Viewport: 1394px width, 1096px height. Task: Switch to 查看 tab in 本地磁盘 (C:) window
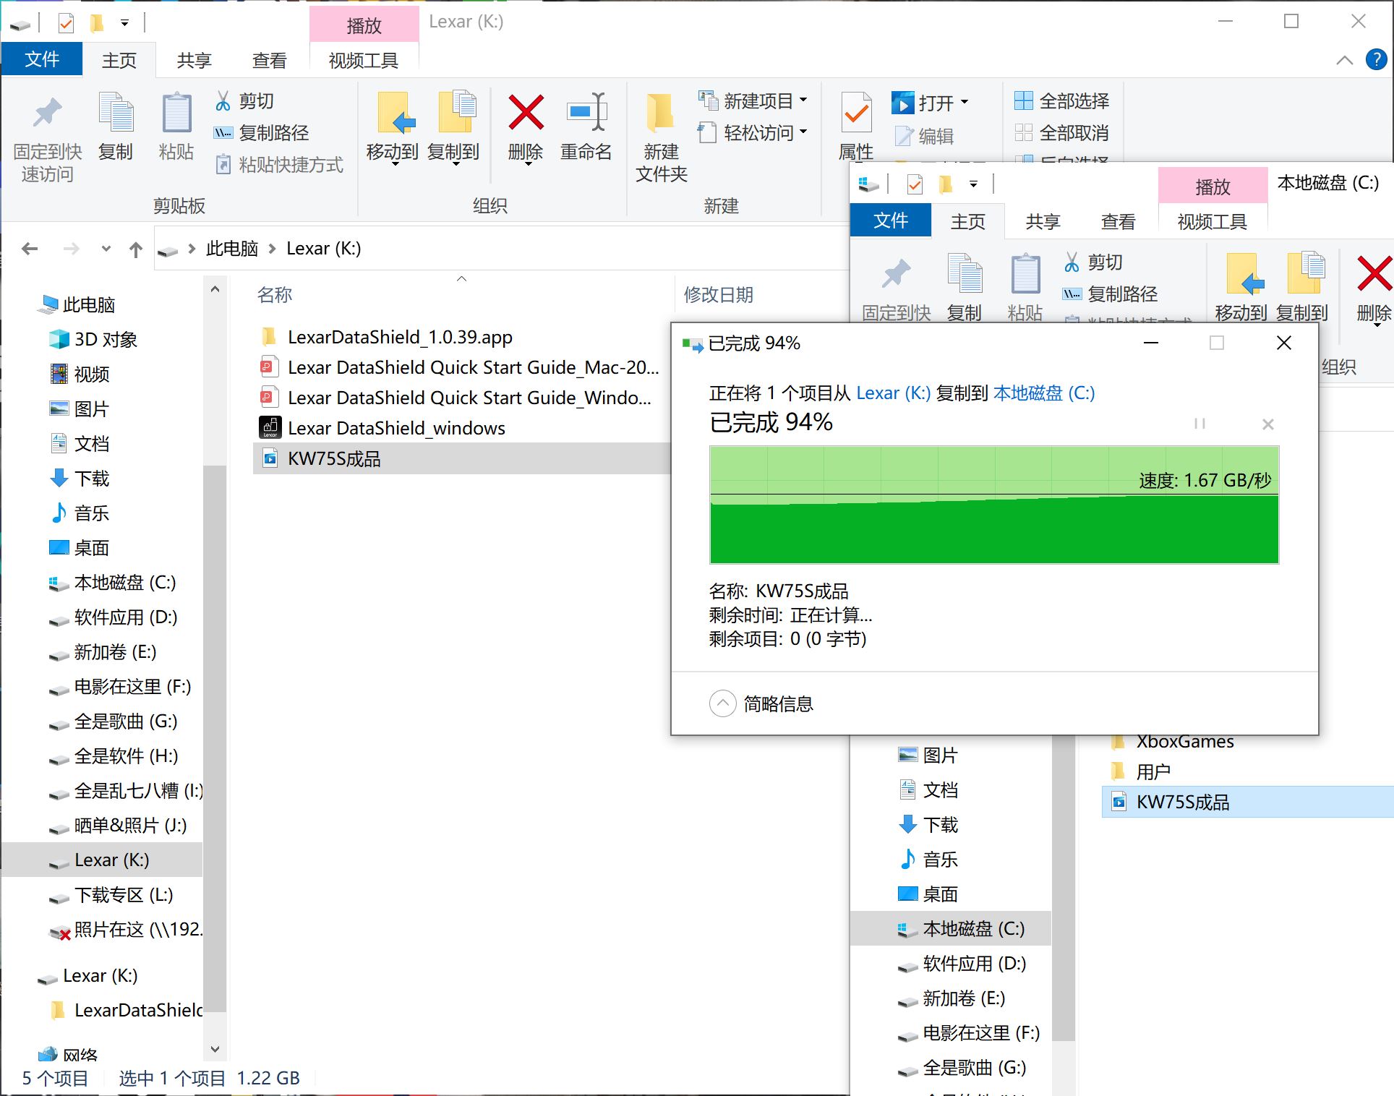pyautogui.click(x=1119, y=221)
